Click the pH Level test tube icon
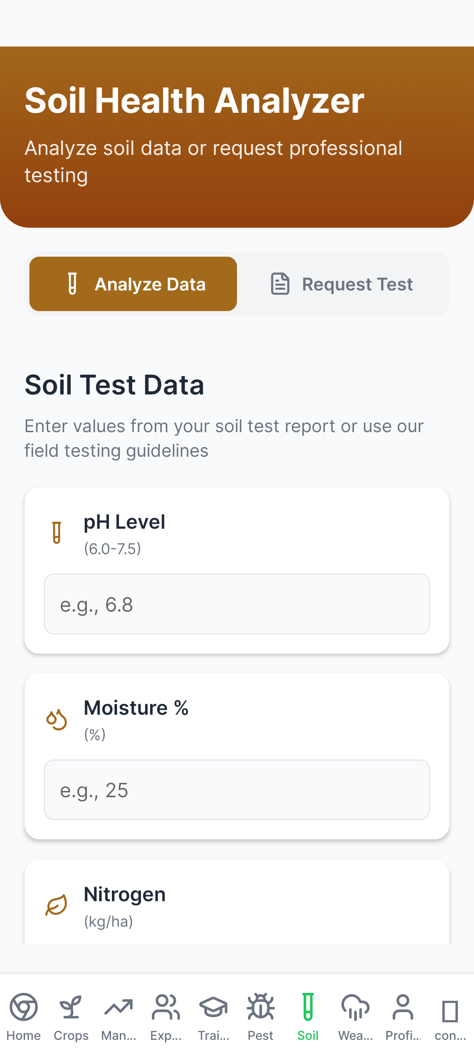 [57, 533]
